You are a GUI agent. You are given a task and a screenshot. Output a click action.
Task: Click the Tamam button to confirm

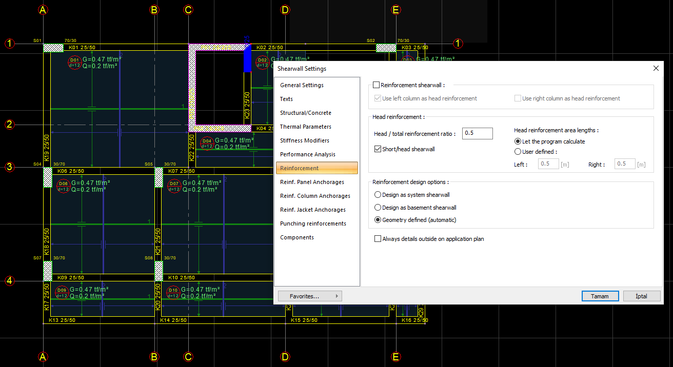(600, 296)
